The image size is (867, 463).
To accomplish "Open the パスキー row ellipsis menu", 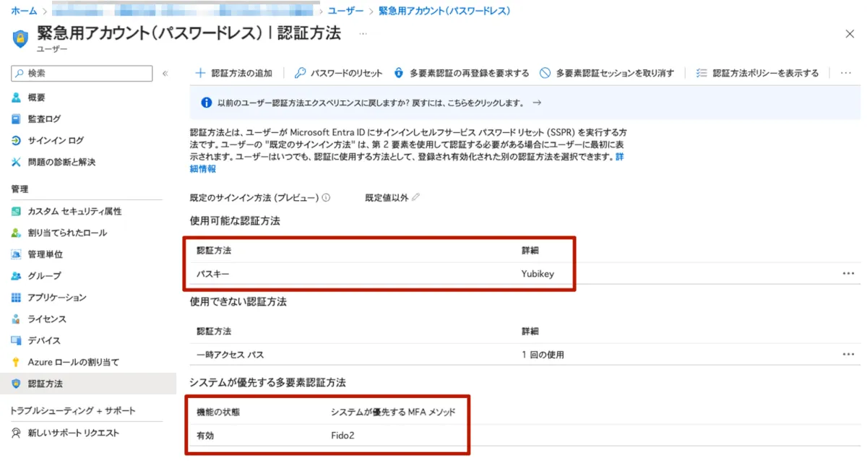I will click(x=848, y=274).
